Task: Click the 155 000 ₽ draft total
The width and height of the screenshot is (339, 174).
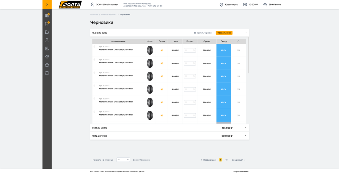Action: coord(227,128)
